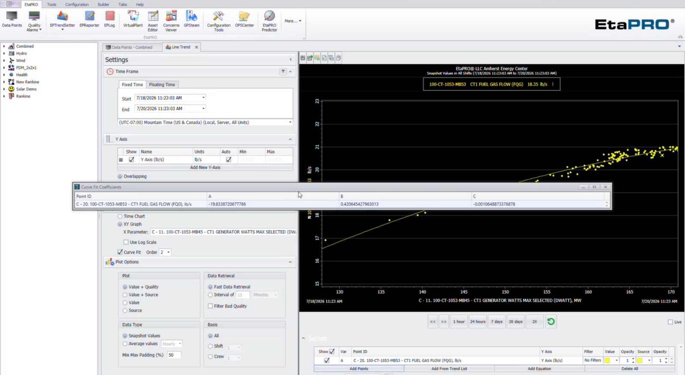Open the End date dropdown
The image size is (685, 375).
203,108
